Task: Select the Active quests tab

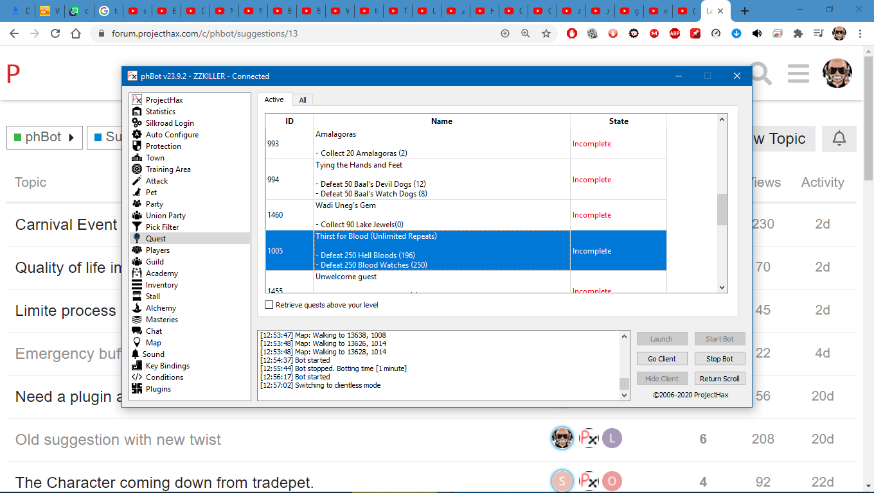Action: click(274, 99)
